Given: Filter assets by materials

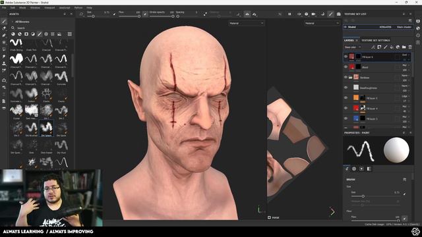Looking at the screenshot, I should 13,34.
